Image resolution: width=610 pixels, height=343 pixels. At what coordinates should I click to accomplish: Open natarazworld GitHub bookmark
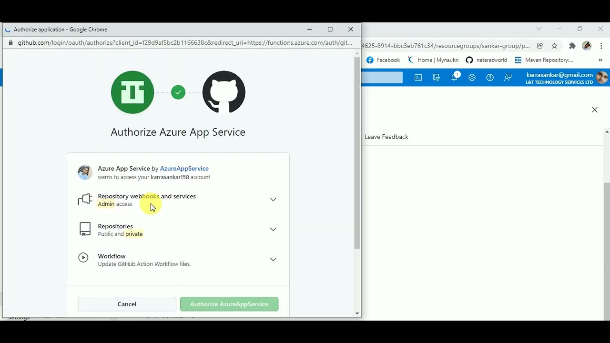click(487, 60)
